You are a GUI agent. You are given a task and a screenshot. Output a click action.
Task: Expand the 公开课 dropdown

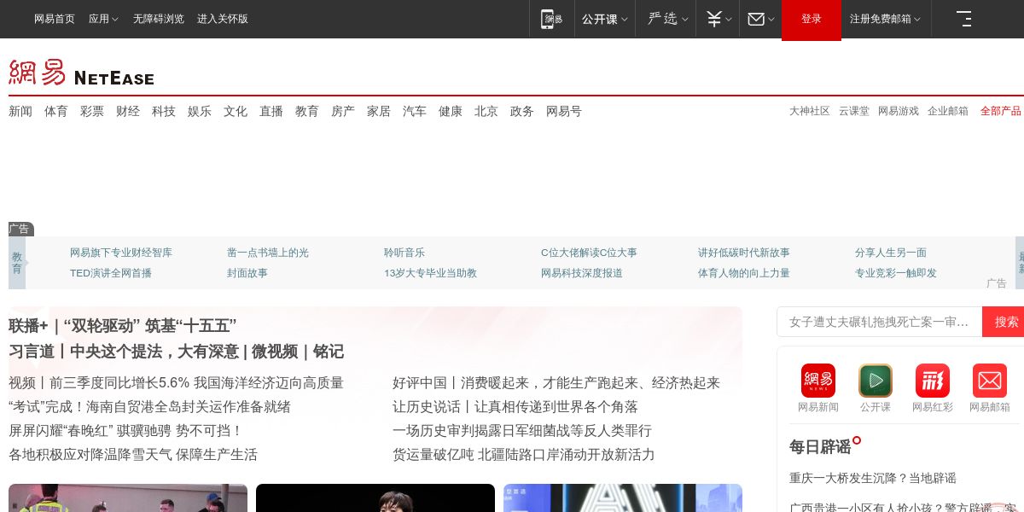605,19
